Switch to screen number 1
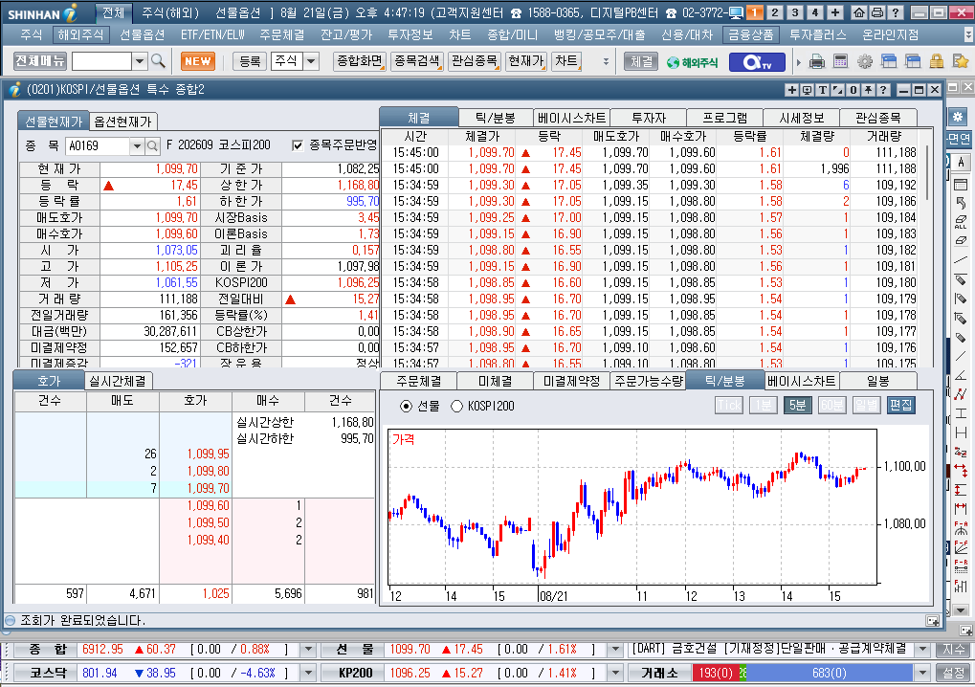Screen dimensions: 975x687 [754, 12]
